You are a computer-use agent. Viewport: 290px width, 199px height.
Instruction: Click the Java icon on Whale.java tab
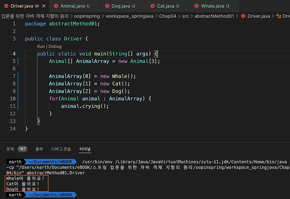[x=196, y=6]
